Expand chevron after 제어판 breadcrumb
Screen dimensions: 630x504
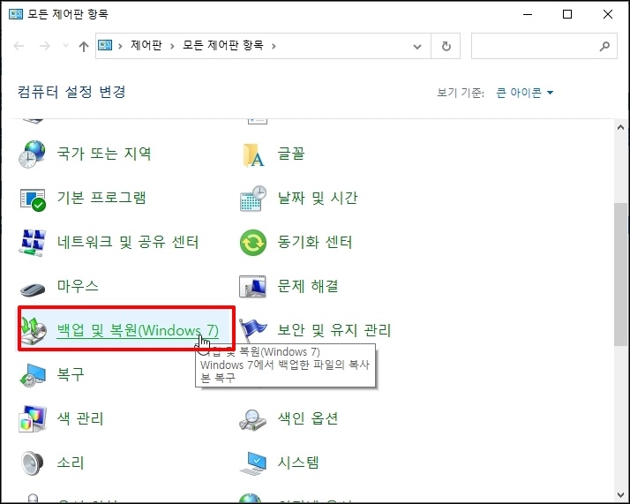(x=172, y=46)
